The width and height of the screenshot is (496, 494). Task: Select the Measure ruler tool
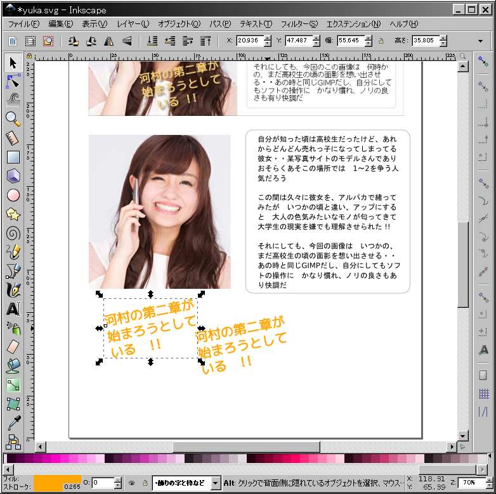(13, 138)
